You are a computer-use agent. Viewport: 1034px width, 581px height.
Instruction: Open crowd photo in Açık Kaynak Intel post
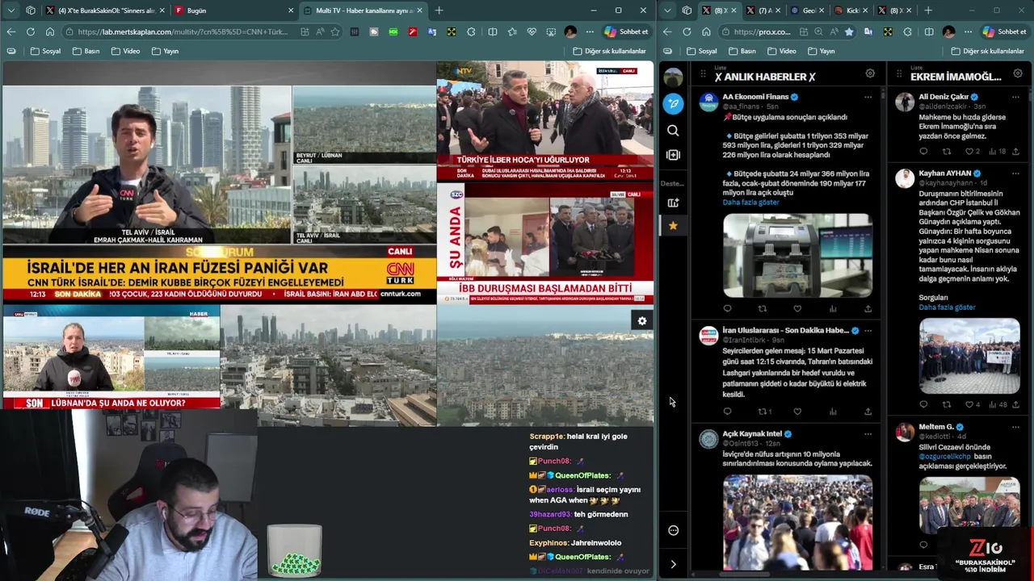[797, 522]
